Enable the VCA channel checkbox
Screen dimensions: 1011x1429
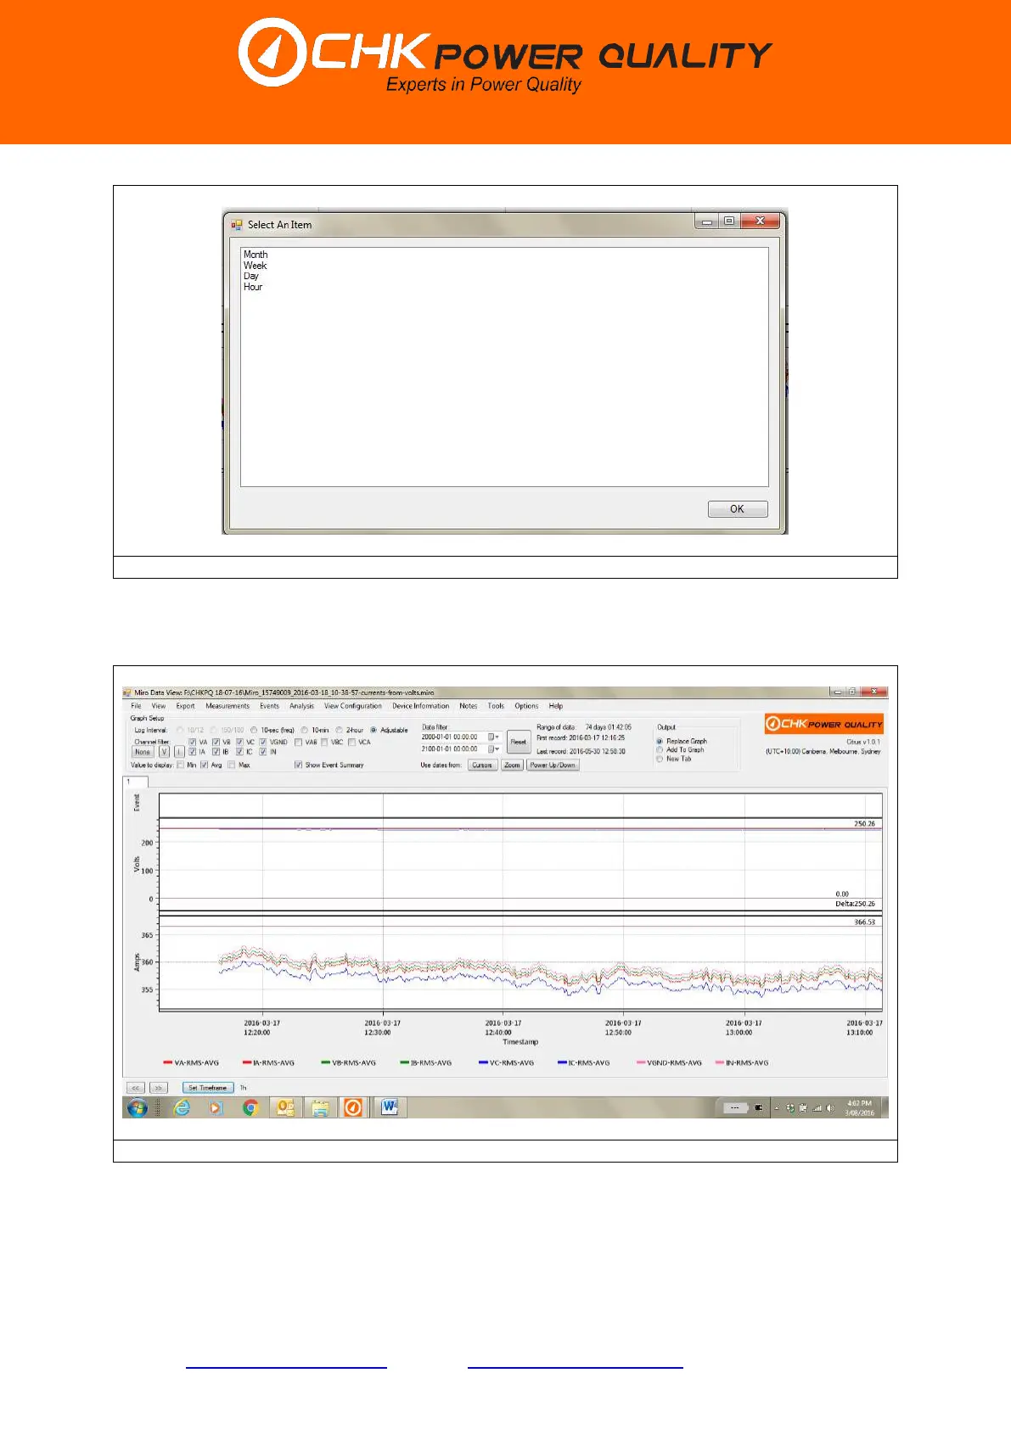351,742
